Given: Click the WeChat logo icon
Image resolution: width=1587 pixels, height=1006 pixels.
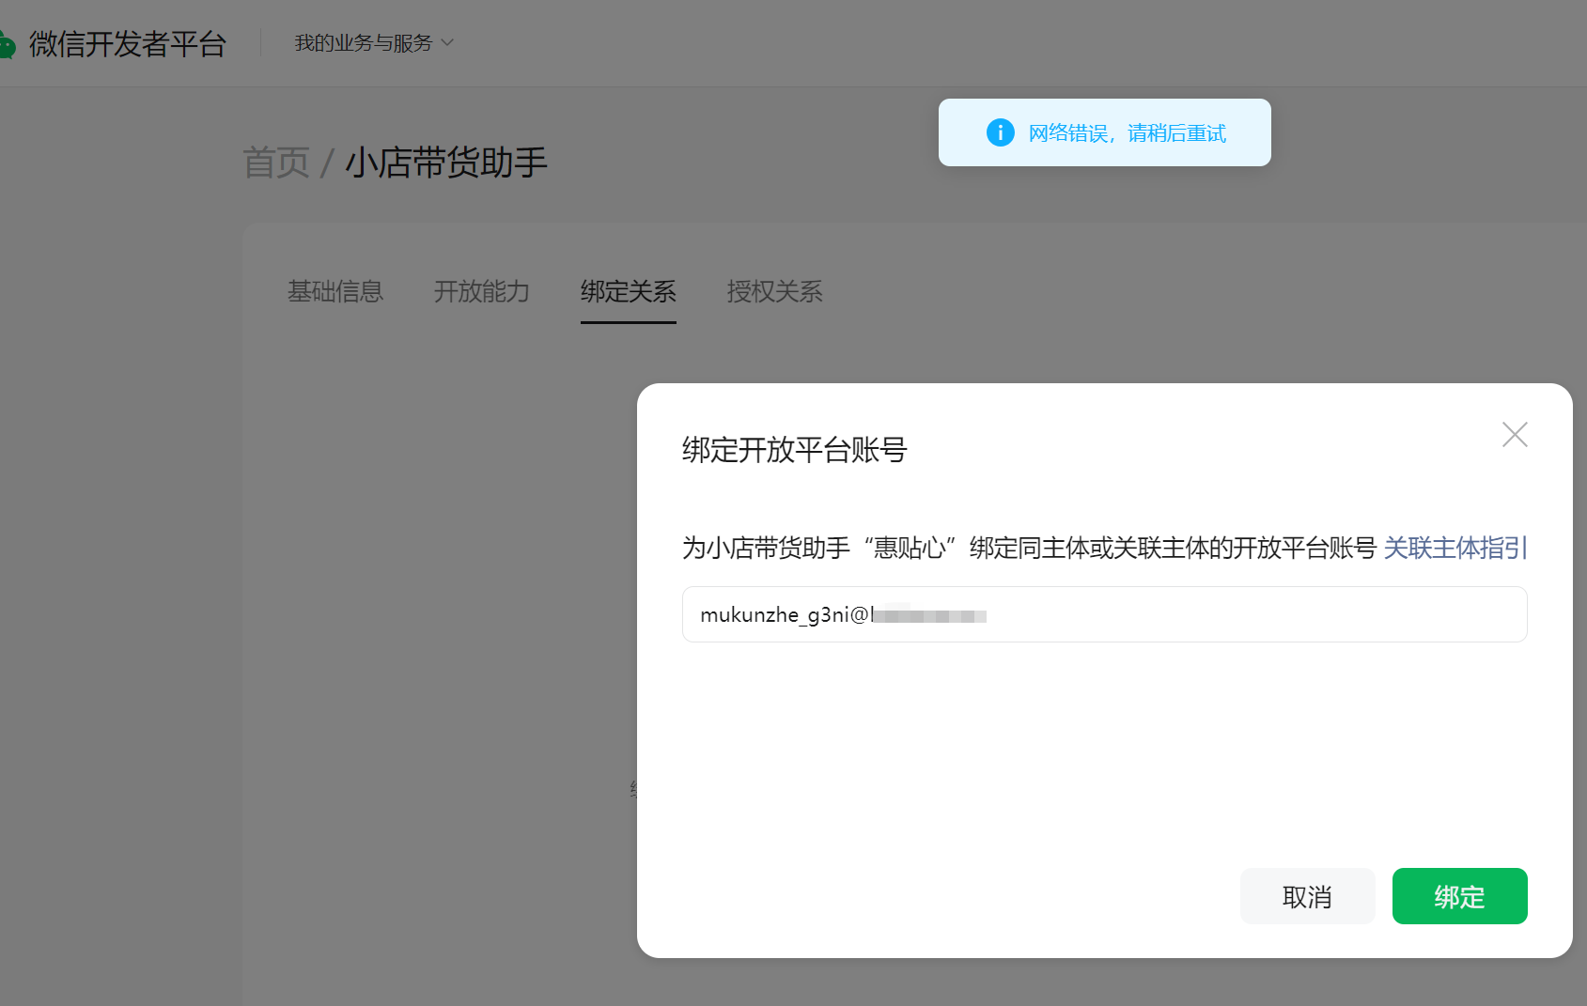Looking at the screenshot, I should pyautogui.click(x=8, y=44).
